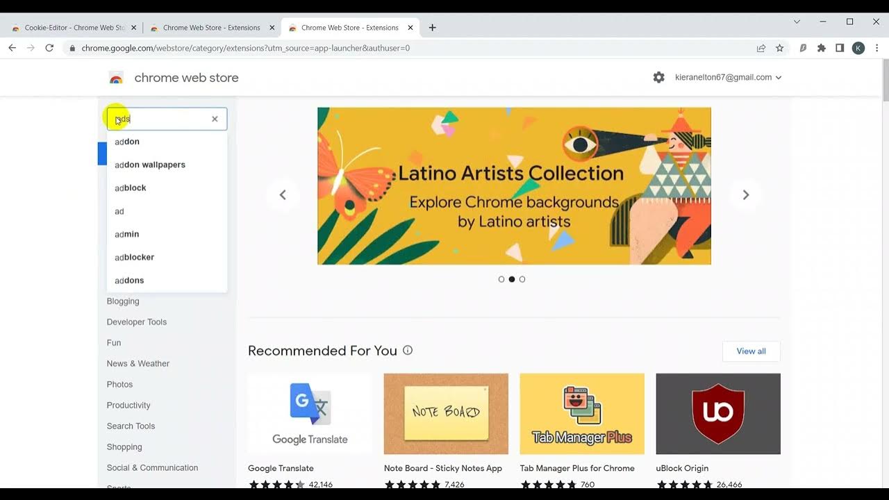Click into the store search field
The height and width of the screenshot is (500, 889).
[167, 119]
